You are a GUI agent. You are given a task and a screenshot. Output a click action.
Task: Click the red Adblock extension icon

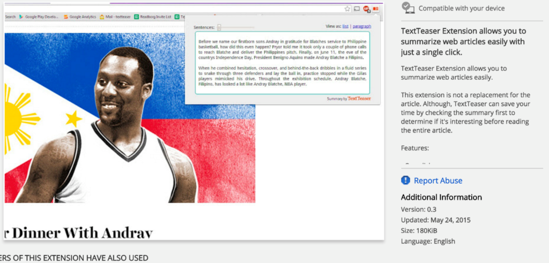coord(366,9)
